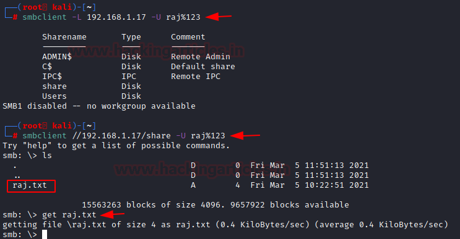Click the red arrow after get raj.txt
The image size is (460, 239).
(x=112, y=215)
